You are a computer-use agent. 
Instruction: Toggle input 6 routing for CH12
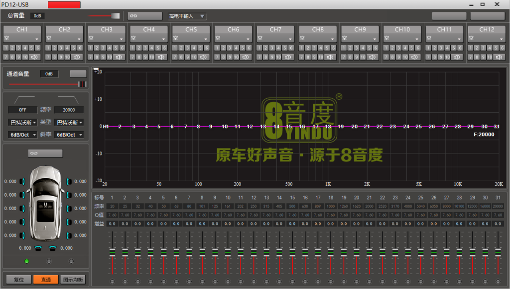(x=503, y=48)
